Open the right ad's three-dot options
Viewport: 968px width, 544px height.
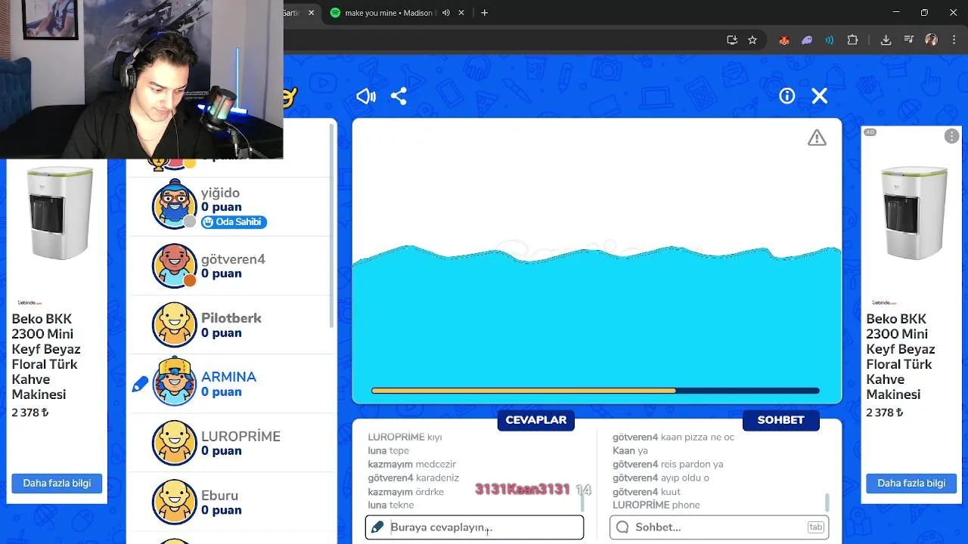coord(951,136)
